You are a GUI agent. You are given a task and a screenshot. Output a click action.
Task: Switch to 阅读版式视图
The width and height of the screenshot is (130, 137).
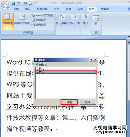[22, 19]
